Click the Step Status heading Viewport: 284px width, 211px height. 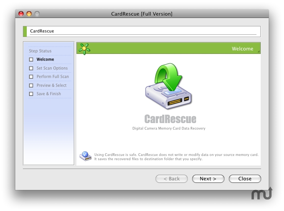[40, 51]
